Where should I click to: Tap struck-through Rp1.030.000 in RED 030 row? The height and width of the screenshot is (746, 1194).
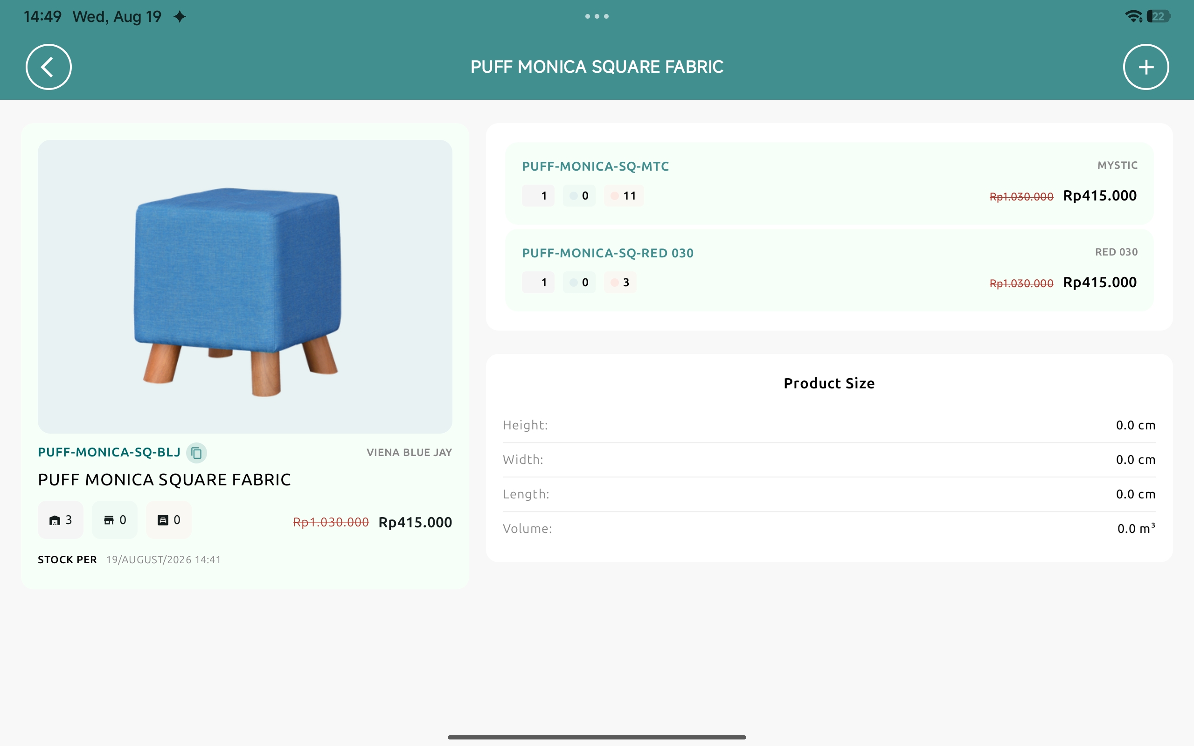pos(1021,283)
